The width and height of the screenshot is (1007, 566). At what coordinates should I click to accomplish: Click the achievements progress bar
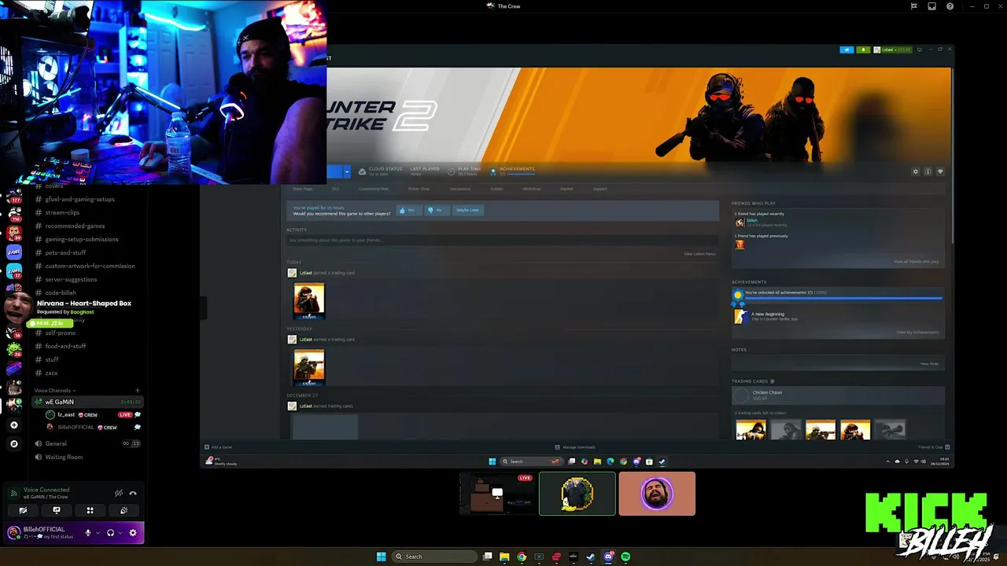(843, 299)
